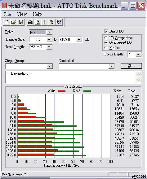This screenshot has width=147, height=179.
Task: Expand the Total Length 256 MB dropdown
Action: click(x=49, y=47)
